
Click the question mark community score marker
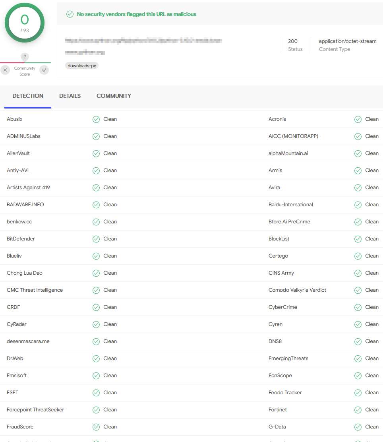[x=25, y=57]
